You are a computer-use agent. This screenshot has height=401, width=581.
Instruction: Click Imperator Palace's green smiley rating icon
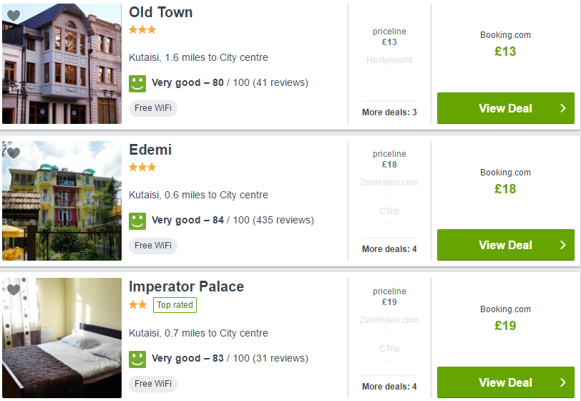coord(137,359)
